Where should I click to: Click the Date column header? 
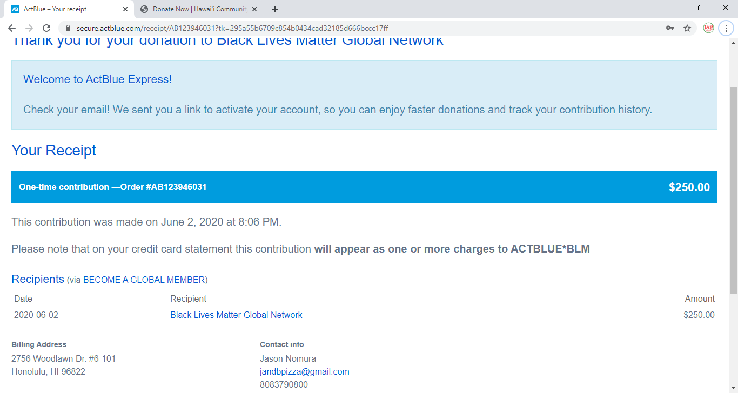pyautogui.click(x=23, y=299)
